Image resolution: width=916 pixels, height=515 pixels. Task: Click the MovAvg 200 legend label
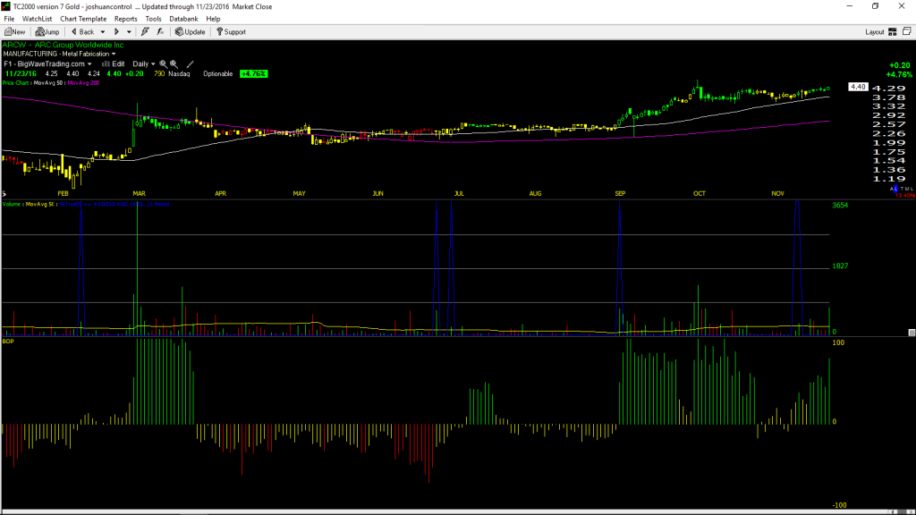[x=83, y=83]
